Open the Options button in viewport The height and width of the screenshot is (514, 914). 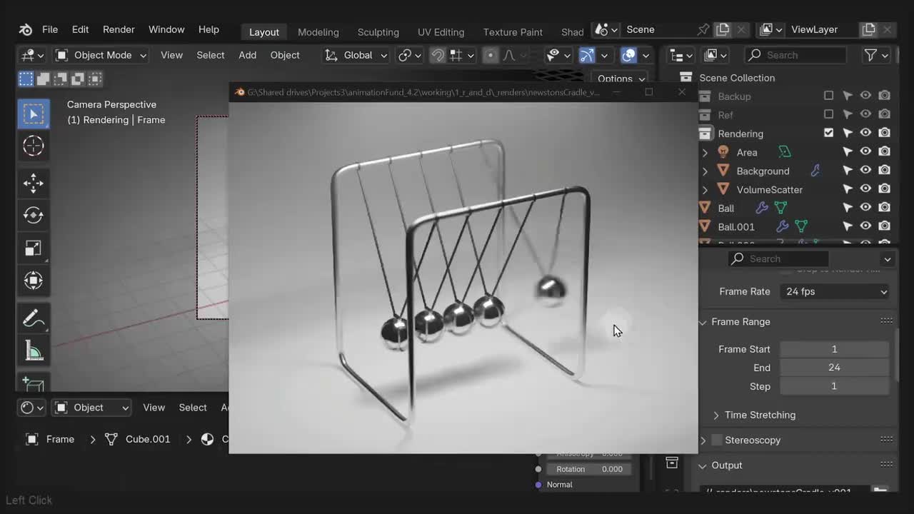[620, 79]
